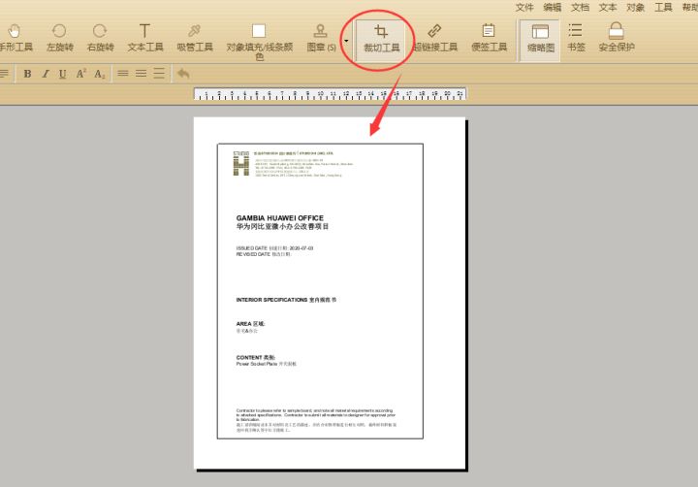This screenshot has height=487, width=698.
Task: Open object fill/line color (对象填充/线条颜色)
Action: click(259, 42)
